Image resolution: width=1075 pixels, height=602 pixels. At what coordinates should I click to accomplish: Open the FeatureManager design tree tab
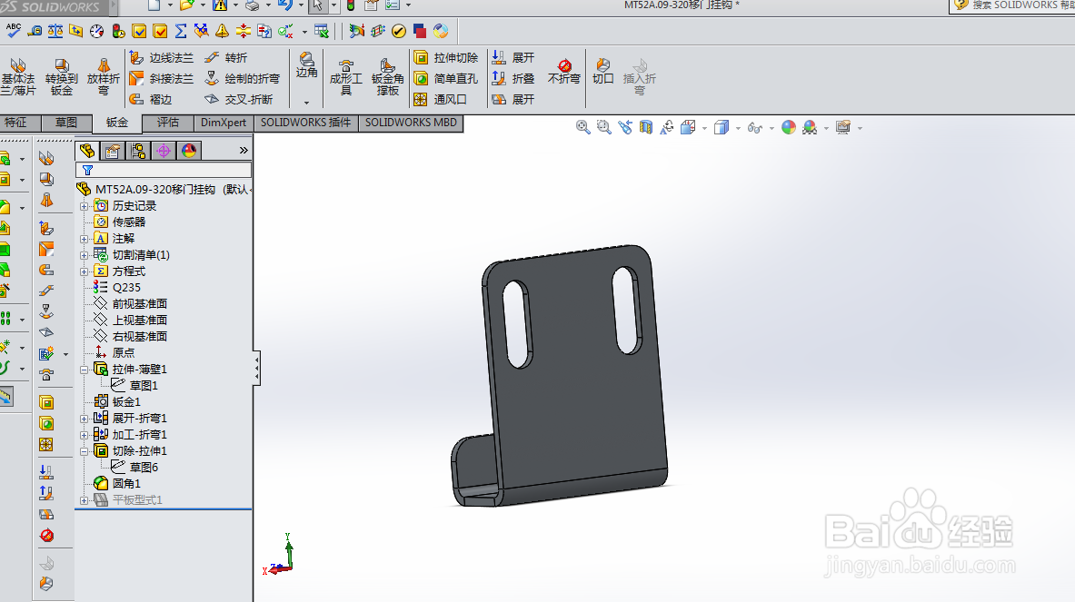86,151
